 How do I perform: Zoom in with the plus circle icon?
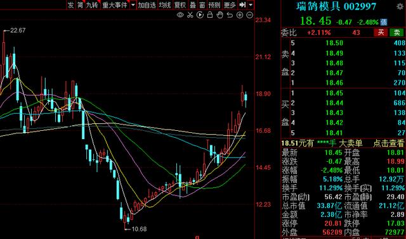tap(240, 15)
